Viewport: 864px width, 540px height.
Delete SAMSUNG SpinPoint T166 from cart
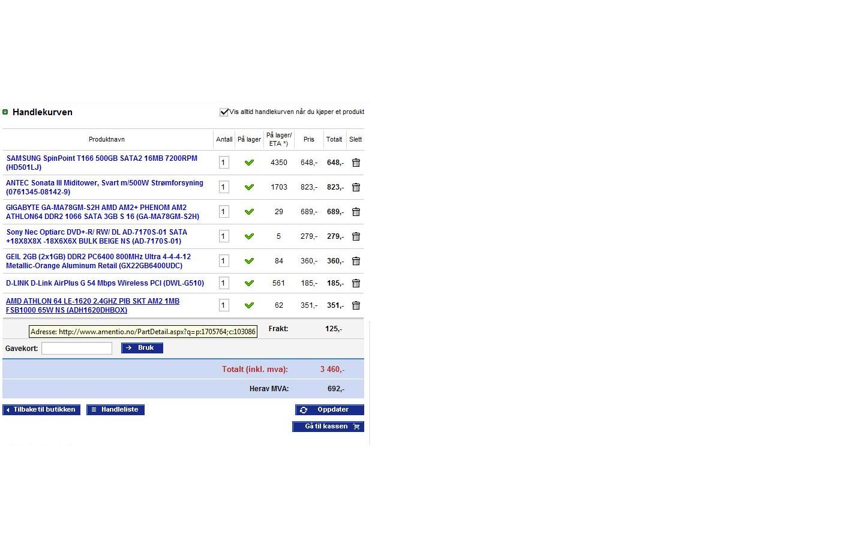(356, 163)
